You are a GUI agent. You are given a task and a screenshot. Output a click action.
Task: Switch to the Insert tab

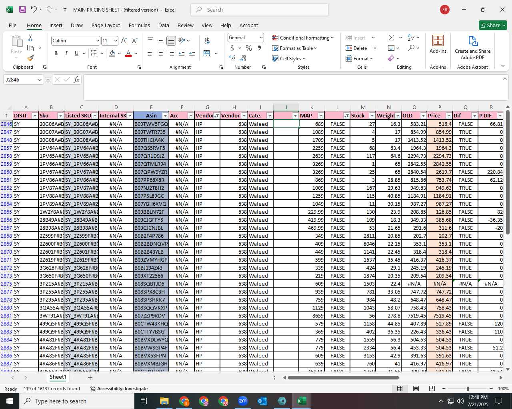(x=56, y=25)
